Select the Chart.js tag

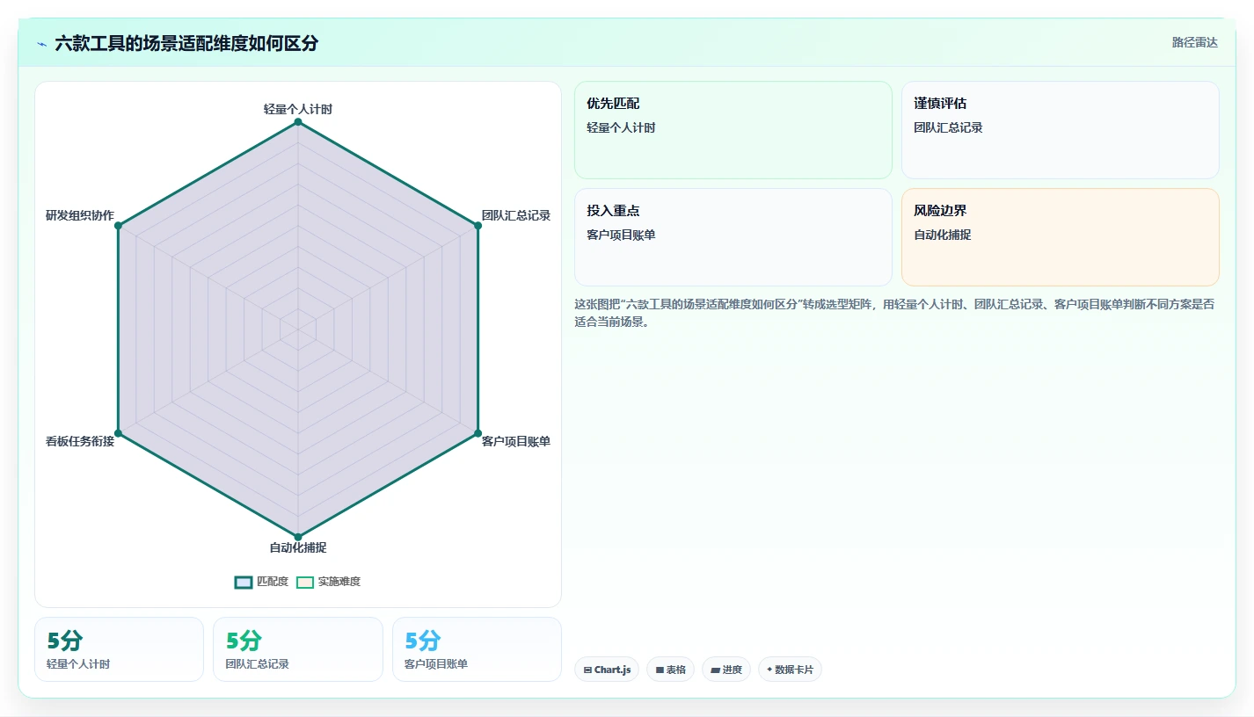point(607,670)
